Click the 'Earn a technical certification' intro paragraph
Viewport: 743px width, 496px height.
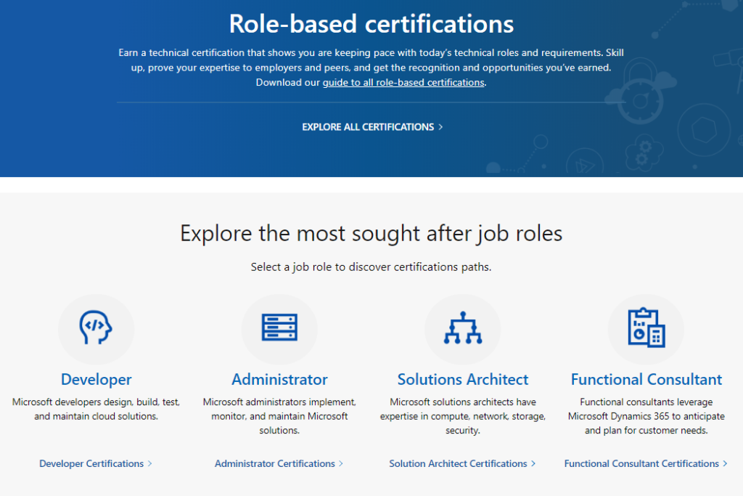(x=371, y=68)
